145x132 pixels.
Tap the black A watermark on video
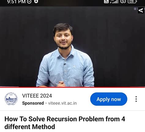pos(141,10)
